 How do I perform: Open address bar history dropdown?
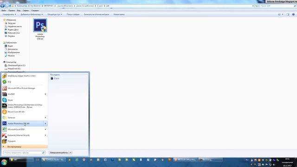253,6
